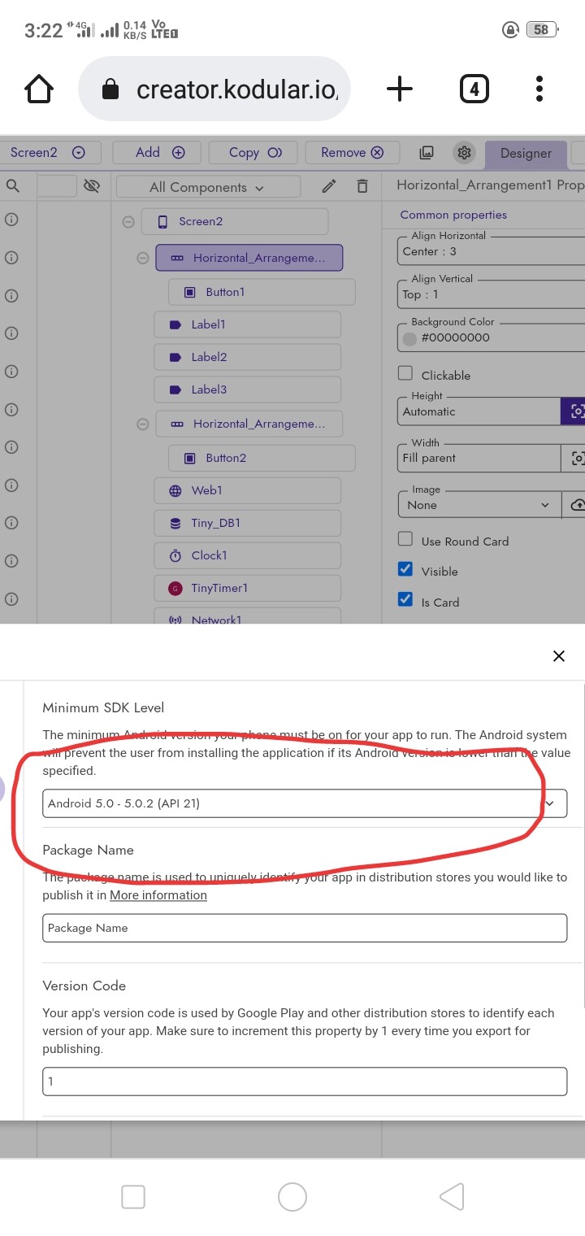Select Label1 in the component tree

247,324
